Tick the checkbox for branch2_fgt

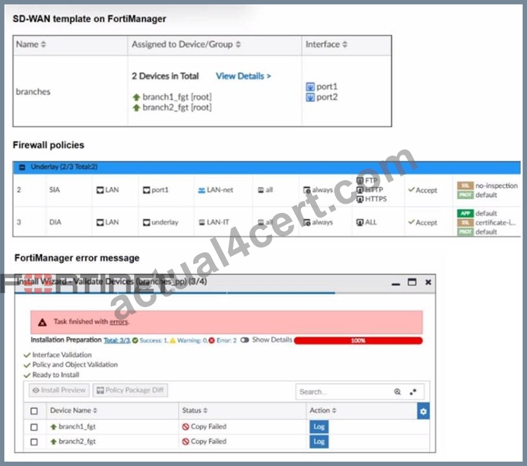[x=34, y=442]
